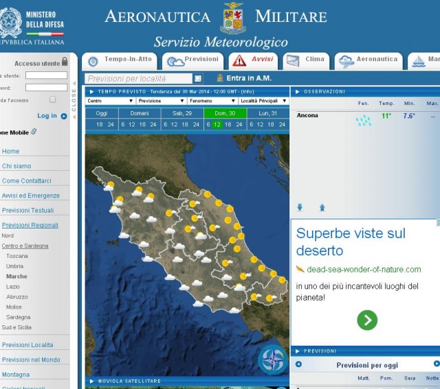Click previous arrow beside Previsioni per oggi
Viewport: 440px width, 389px height.
(x=298, y=364)
